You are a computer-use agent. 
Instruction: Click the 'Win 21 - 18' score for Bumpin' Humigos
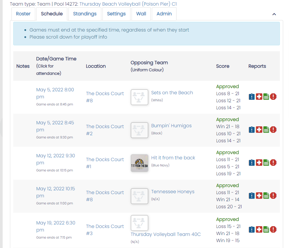228,127
